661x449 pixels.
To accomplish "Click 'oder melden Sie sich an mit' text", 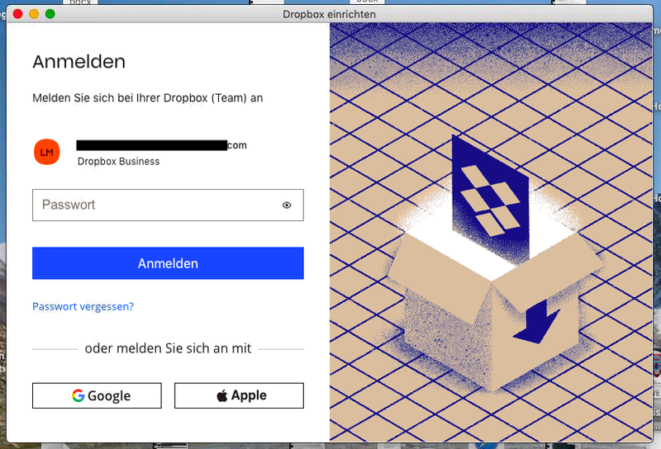I will click(x=168, y=348).
